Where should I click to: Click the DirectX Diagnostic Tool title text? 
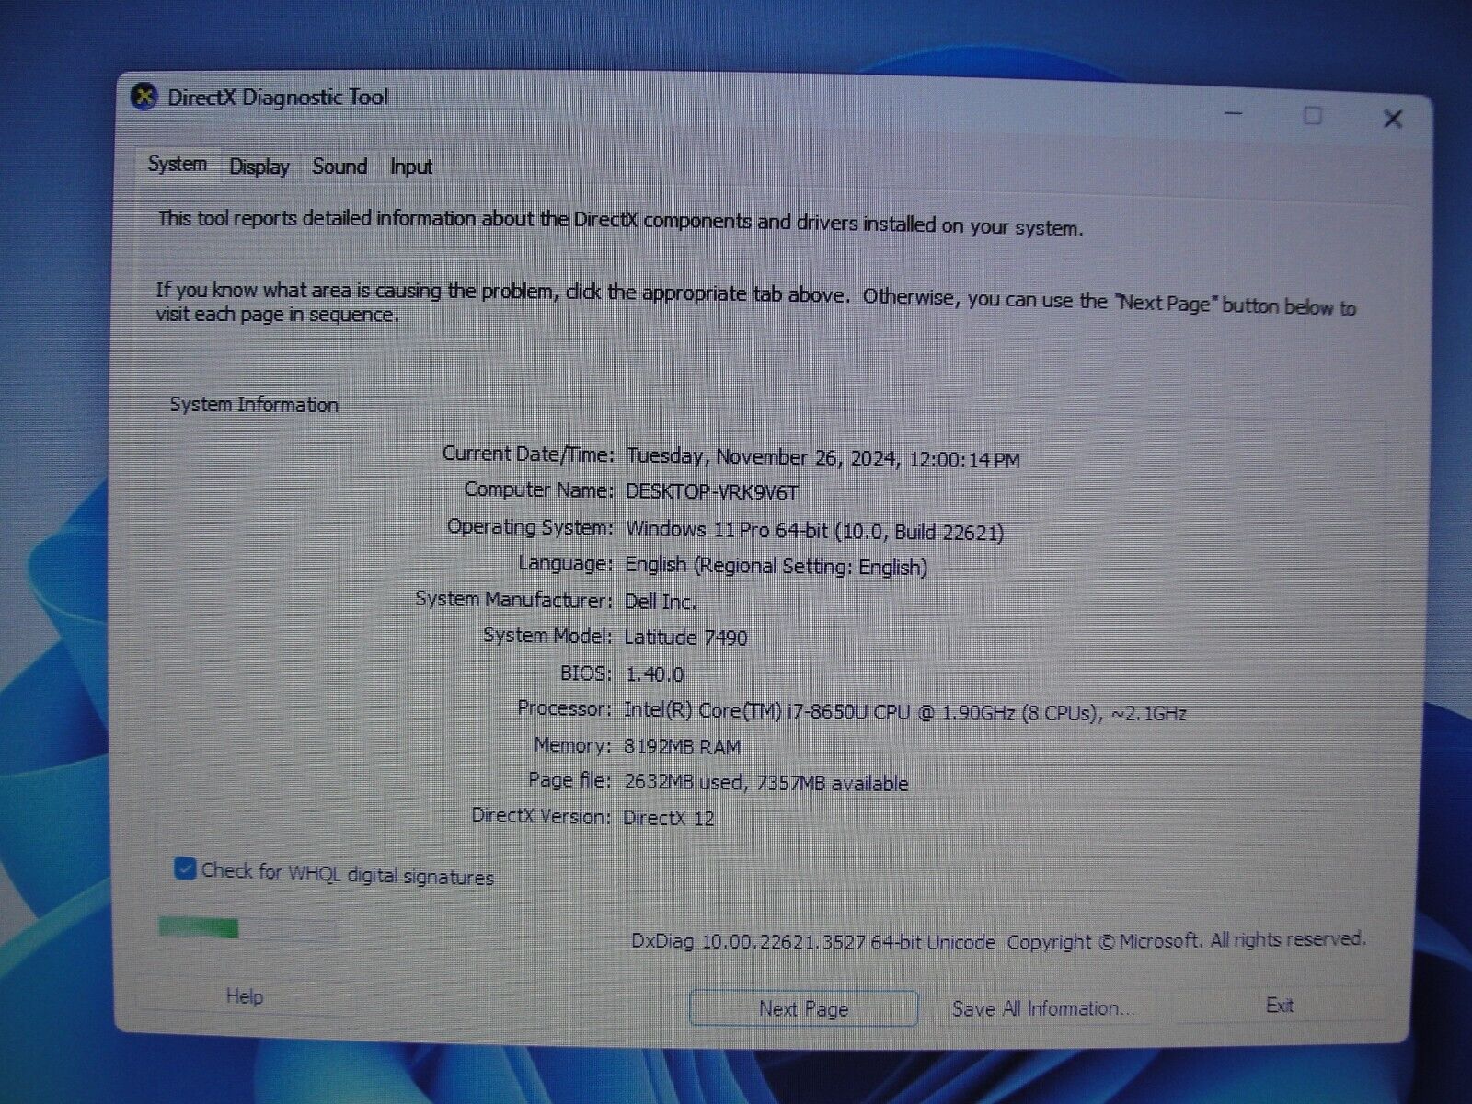tap(278, 98)
